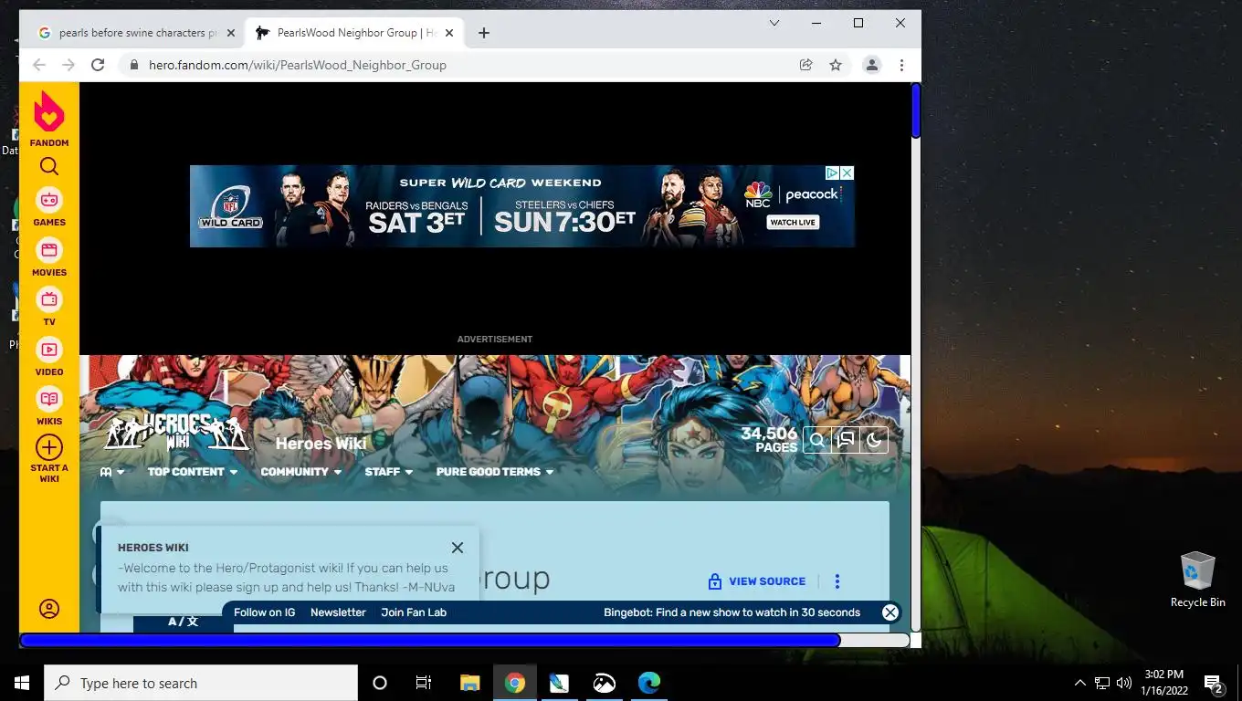
Task: Click the WATCH LIVE ad button
Action: (793, 223)
